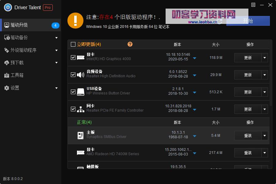Click 重装 for Synaptics SMBus Driver
Viewport: 276px width, 184px height.
[x=248, y=136]
